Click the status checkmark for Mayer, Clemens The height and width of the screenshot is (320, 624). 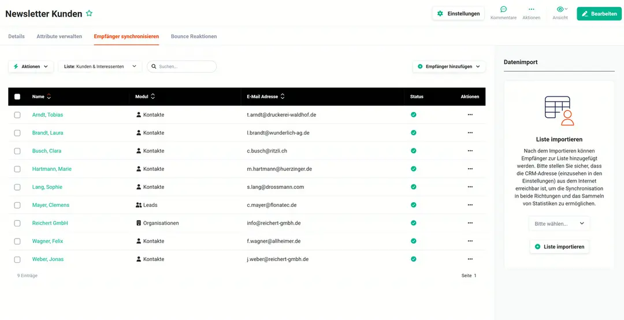pos(414,205)
